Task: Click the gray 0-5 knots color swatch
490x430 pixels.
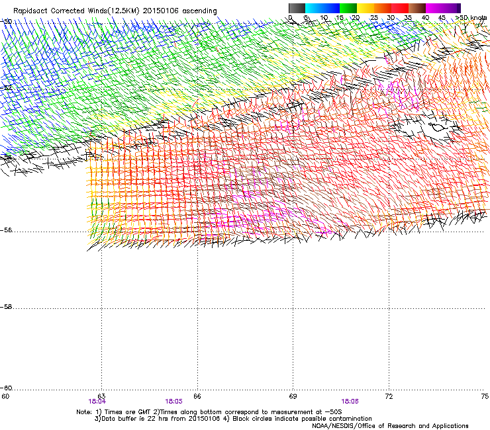Action: pos(297,8)
